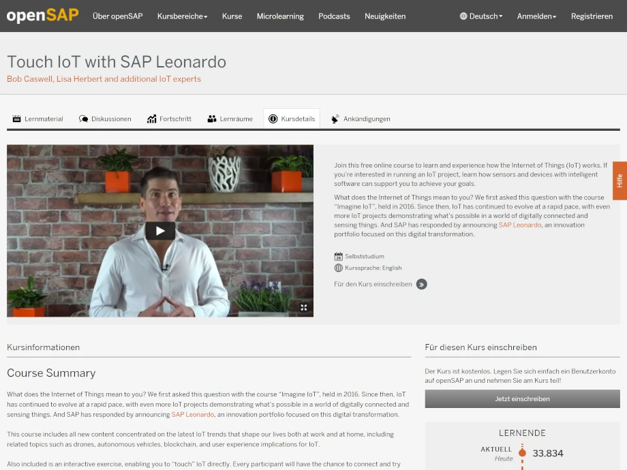Switch to the Kursdetails tab
This screenshot has height=470, width=627.
[x=292, y=119]
